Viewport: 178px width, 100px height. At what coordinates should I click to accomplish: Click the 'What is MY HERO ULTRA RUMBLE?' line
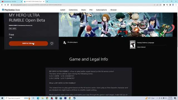click(x=62, y=83)
